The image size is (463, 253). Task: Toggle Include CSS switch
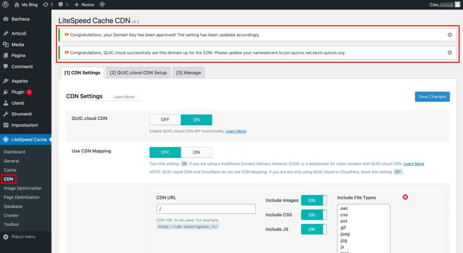point(314,215)
